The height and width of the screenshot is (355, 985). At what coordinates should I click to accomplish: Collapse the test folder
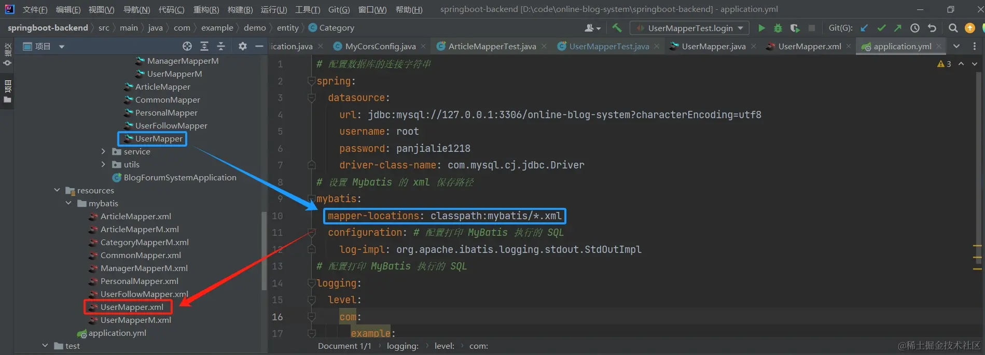point(45,346)
